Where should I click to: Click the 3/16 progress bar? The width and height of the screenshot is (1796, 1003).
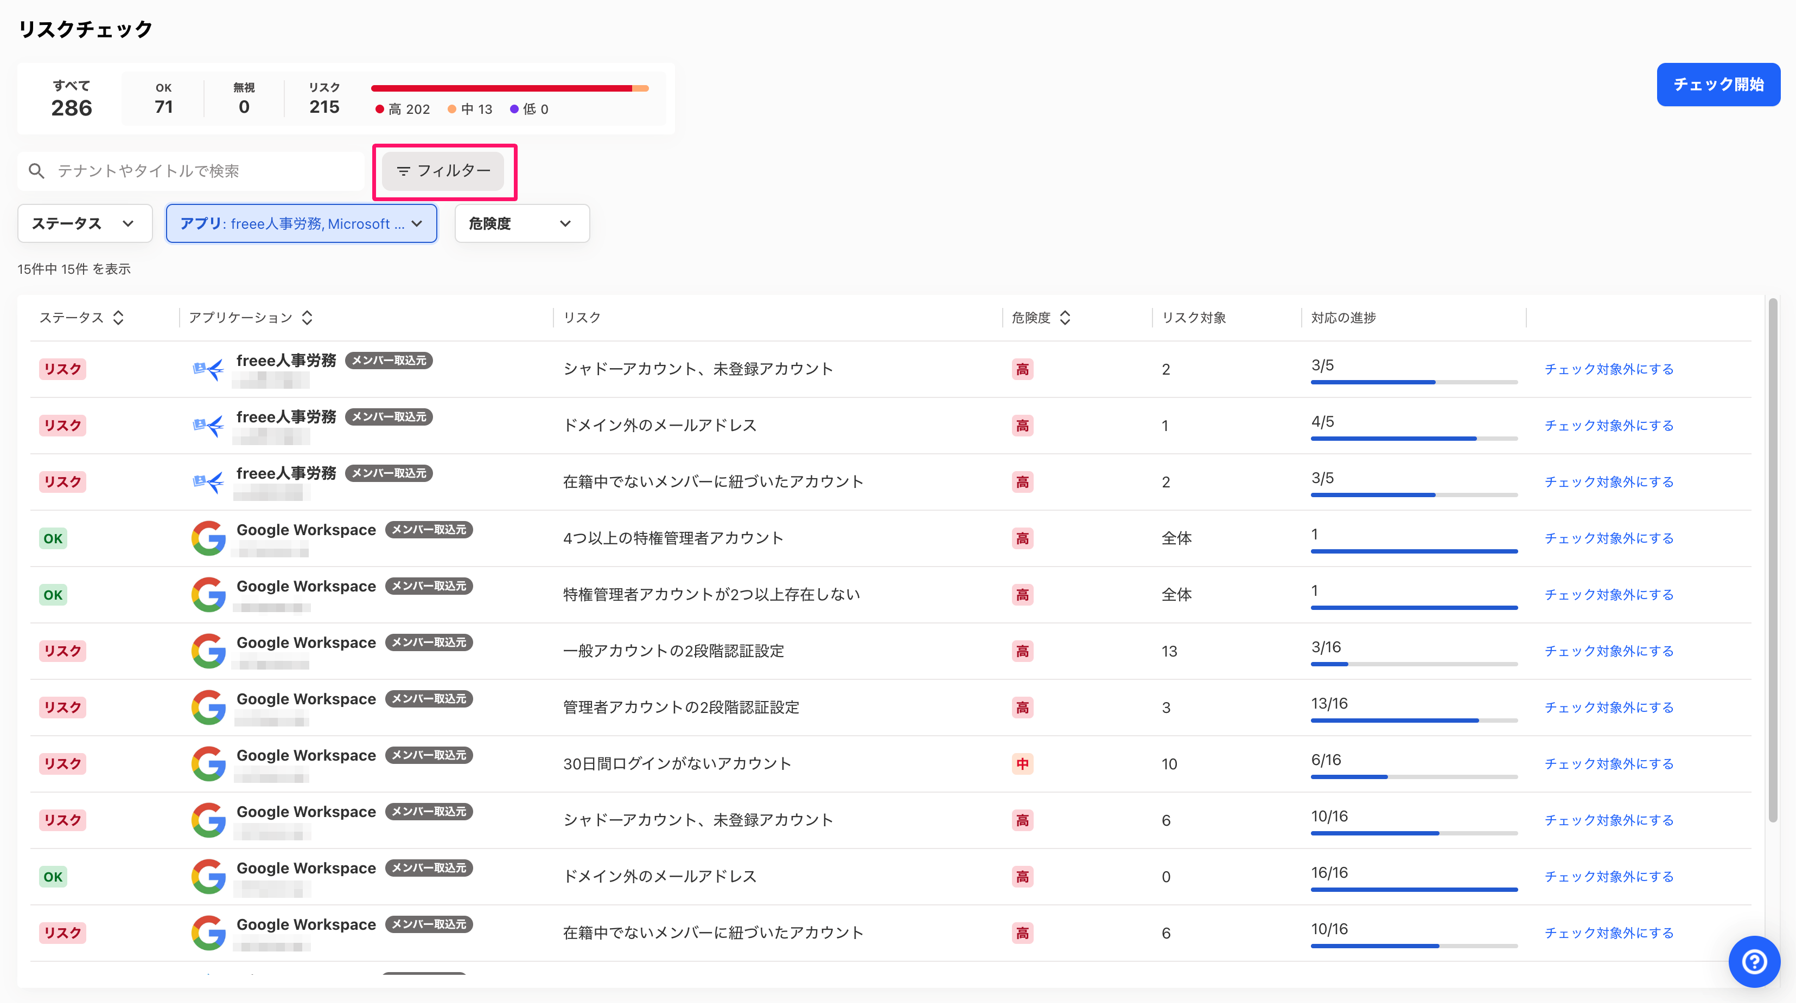1414,665
